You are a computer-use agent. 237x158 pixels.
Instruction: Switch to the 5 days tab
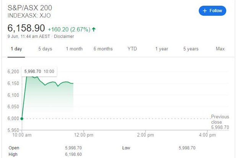pos(45,49)
